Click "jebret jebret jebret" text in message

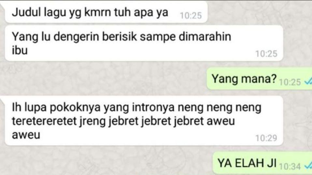[x=156, y=121]
